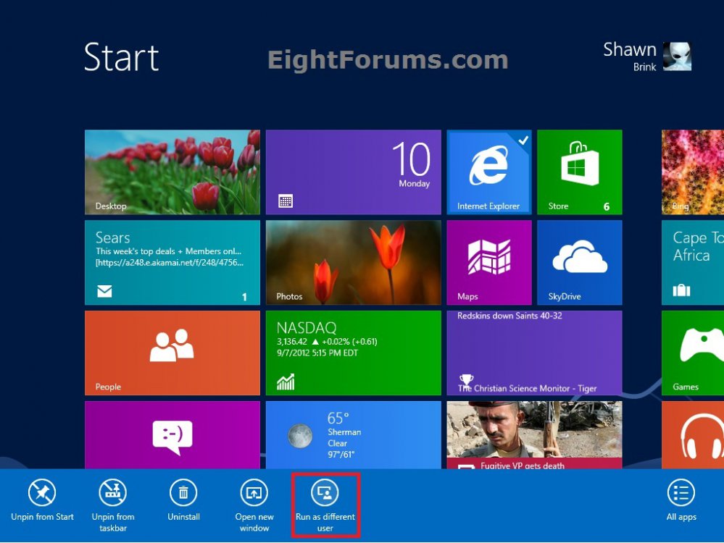Click the Uninstall trash icon
The image size is (724, 543).
coord(183,493)
